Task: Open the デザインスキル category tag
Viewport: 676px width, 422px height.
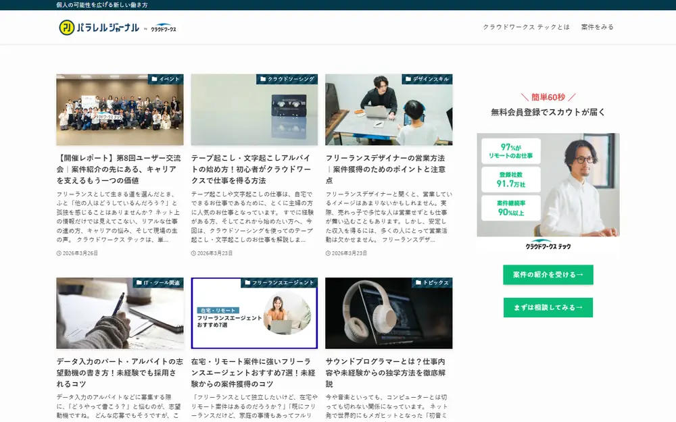Action: (427, 79)
